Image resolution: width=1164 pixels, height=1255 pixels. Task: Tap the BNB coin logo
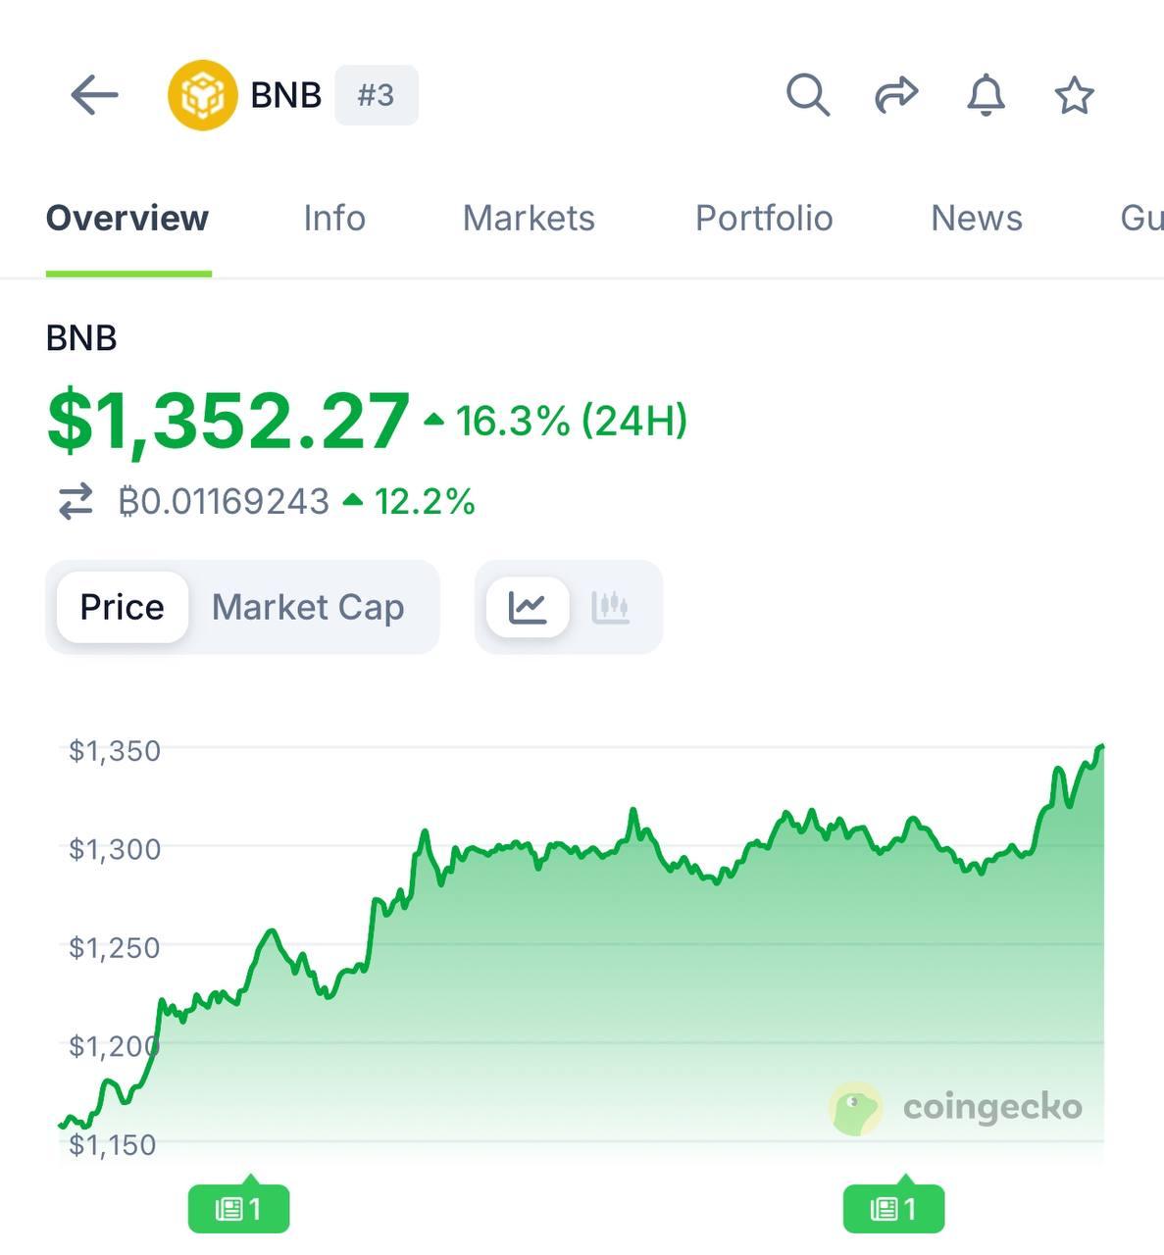(202, 95)
